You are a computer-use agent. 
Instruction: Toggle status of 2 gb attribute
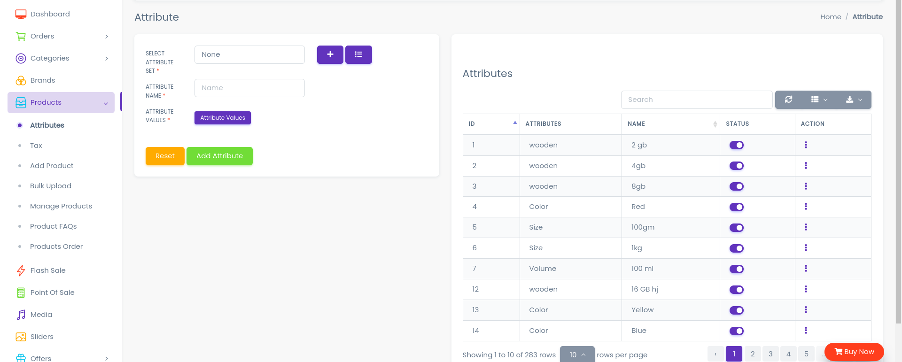point(736,145)
